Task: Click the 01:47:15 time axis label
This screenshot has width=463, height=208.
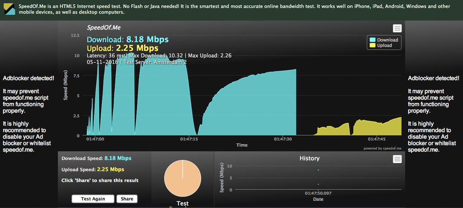Action: coord(189,139)
